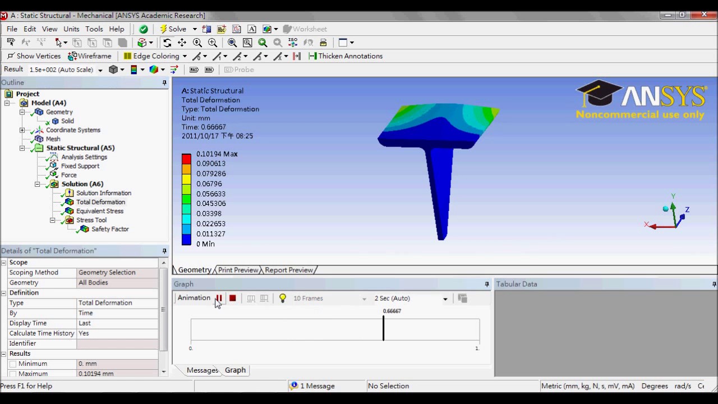The height and width of the screenshot is (404, 718).
Task: Click the grayed-out Worksheet button
Action: tap(305, 29)
